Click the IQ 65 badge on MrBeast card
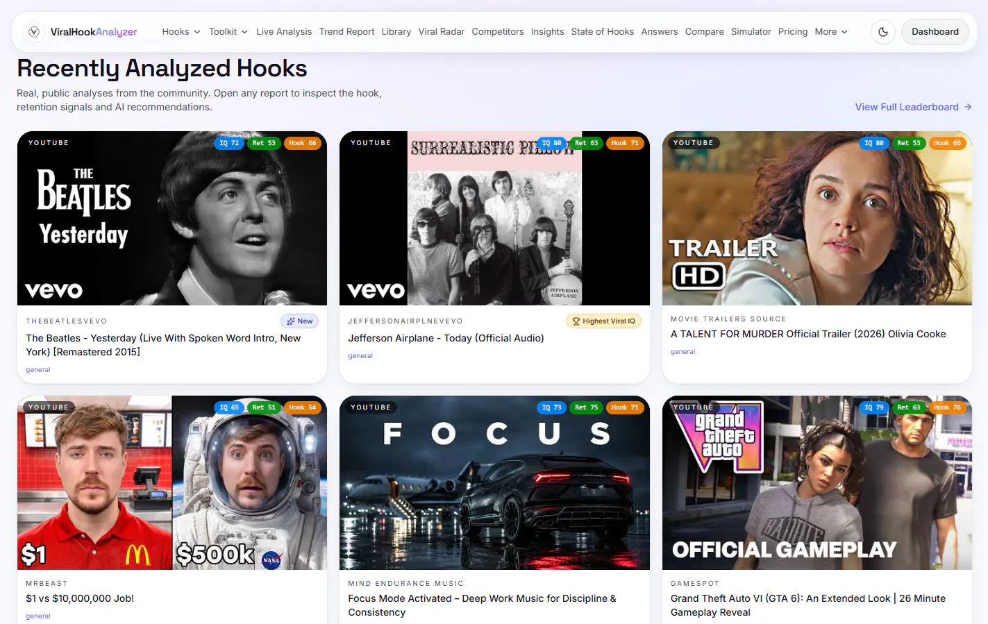Viewport: 988px width, 624px height. [x=228, y=407]
